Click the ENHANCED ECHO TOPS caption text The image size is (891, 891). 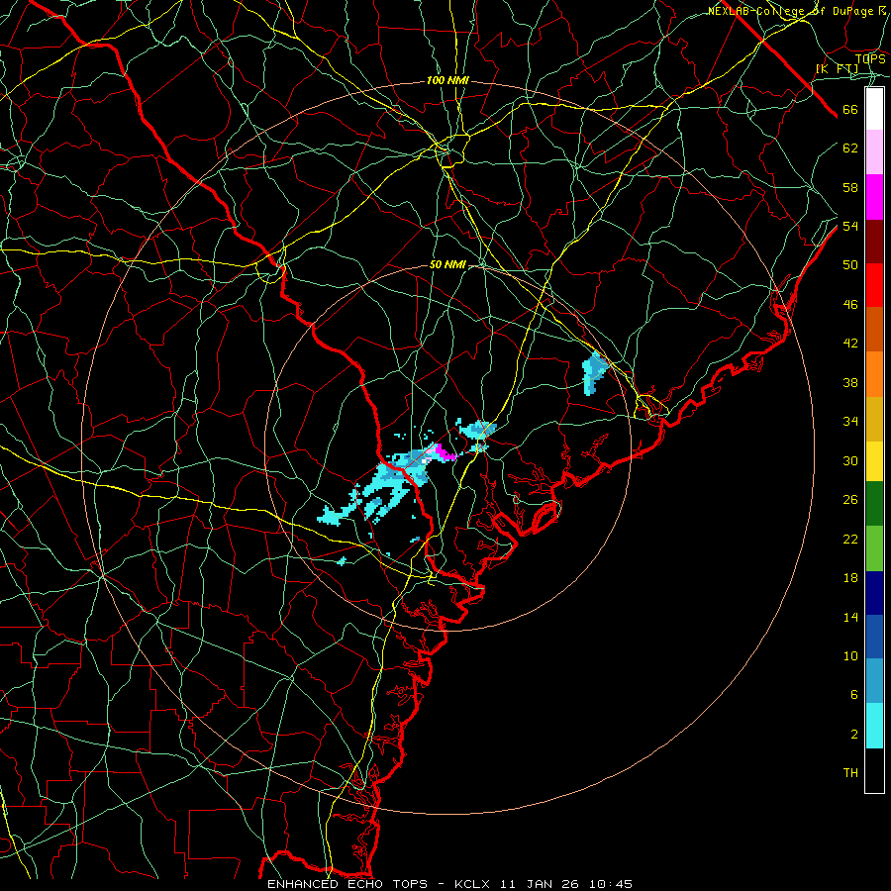pyautogui.click(x=347, y=884)
